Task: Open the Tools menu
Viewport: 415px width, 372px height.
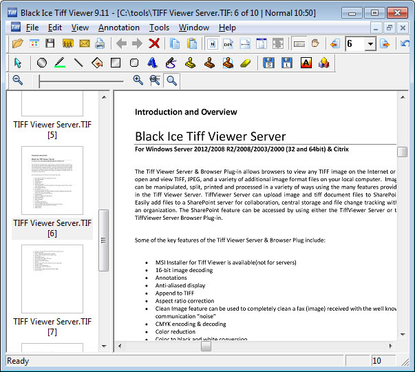Action: [x=159, y=28]
